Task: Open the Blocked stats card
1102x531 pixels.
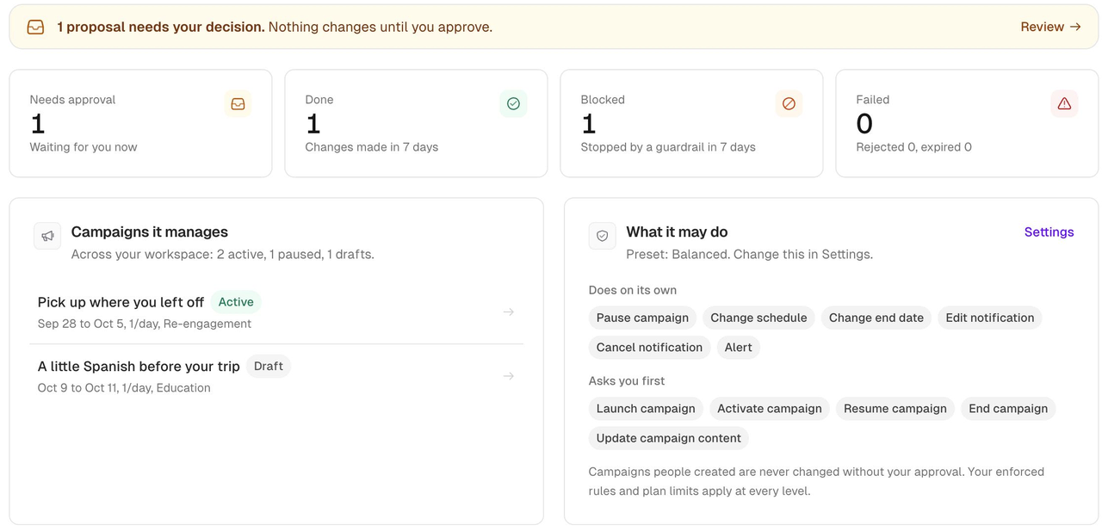Action: 691,123
